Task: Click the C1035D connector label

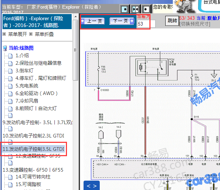Action: coord(104,90)
